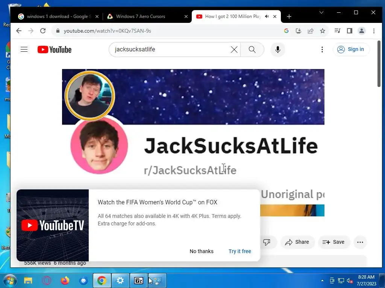
Task: Open a new Chrome tab
Action: [289, 16]
